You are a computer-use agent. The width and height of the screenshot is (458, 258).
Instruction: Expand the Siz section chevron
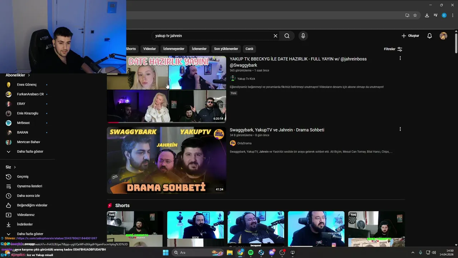[x=15, y=167]
